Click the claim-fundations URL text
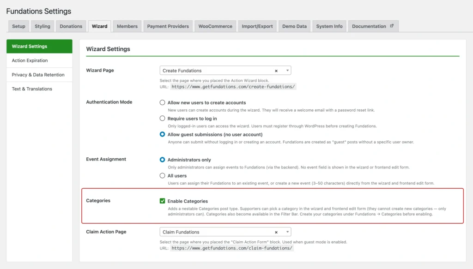The height and width of the screenshot is (269, 473). 232,248
